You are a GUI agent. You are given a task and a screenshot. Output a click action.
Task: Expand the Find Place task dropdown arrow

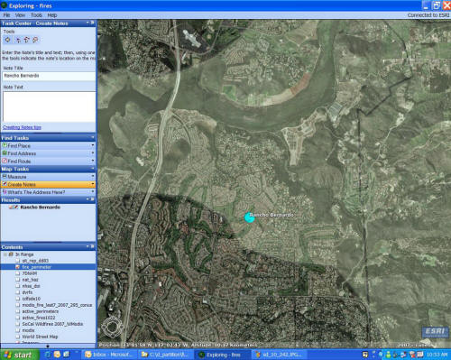coord(93,145)
